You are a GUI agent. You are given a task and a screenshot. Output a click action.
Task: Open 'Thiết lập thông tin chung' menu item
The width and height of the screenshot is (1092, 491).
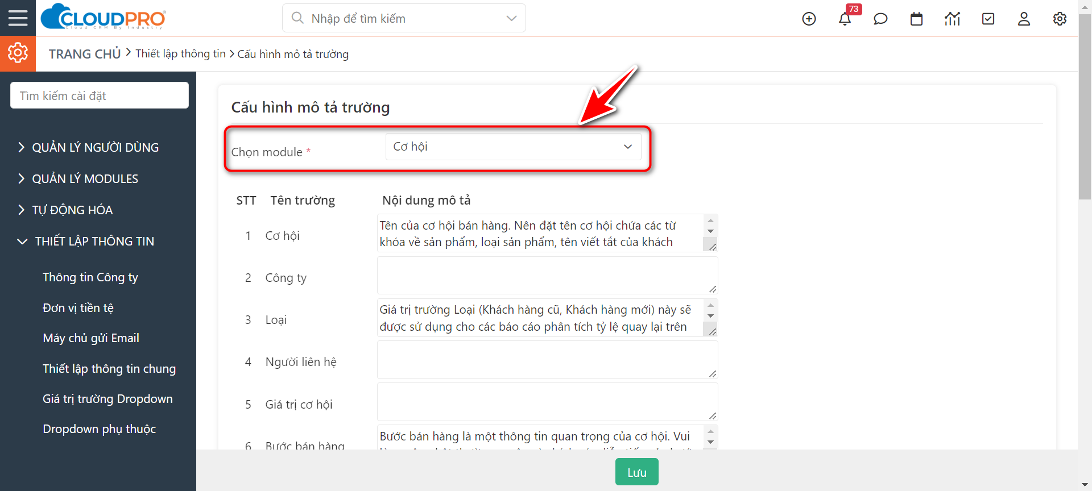[109, 368]
